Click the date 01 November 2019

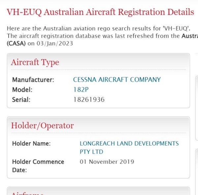point(107,162)
